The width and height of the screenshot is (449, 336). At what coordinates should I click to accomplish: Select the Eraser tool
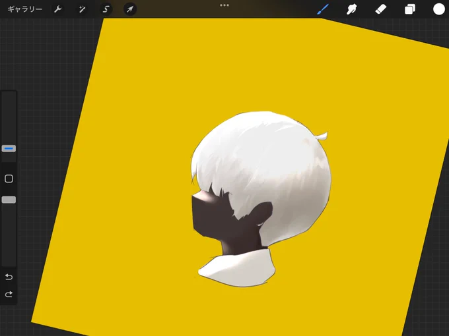(380, 9)
